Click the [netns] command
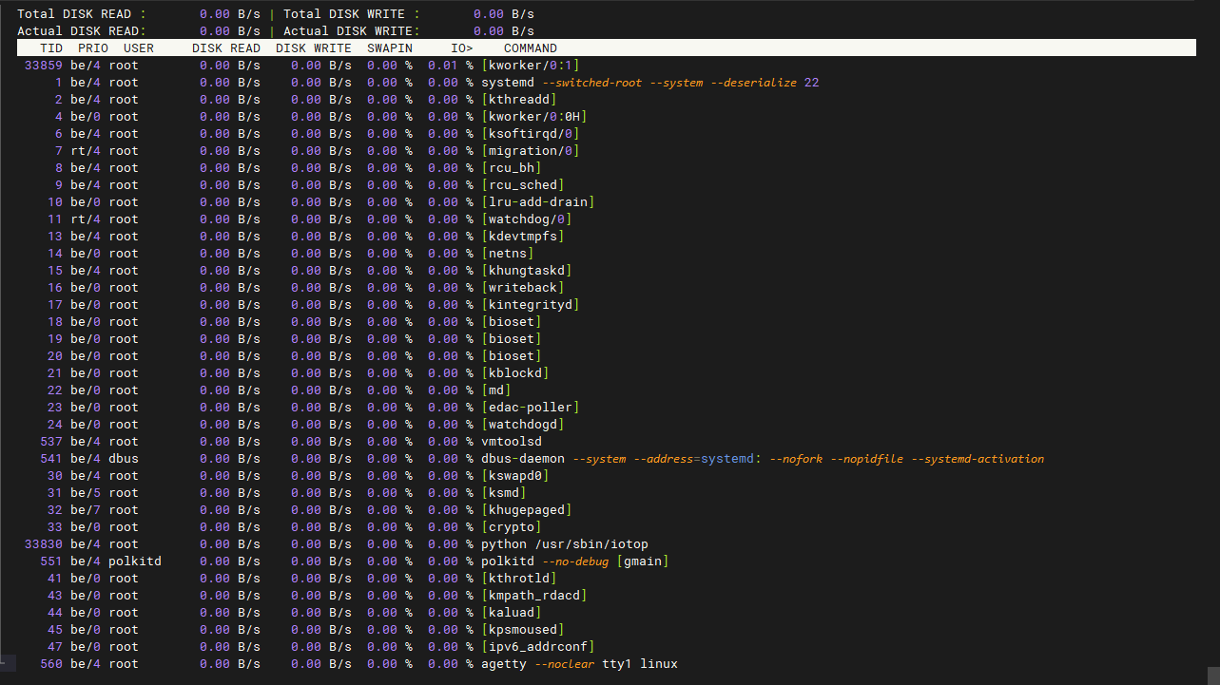This screenshot has width=1220, height=685. 508,254
